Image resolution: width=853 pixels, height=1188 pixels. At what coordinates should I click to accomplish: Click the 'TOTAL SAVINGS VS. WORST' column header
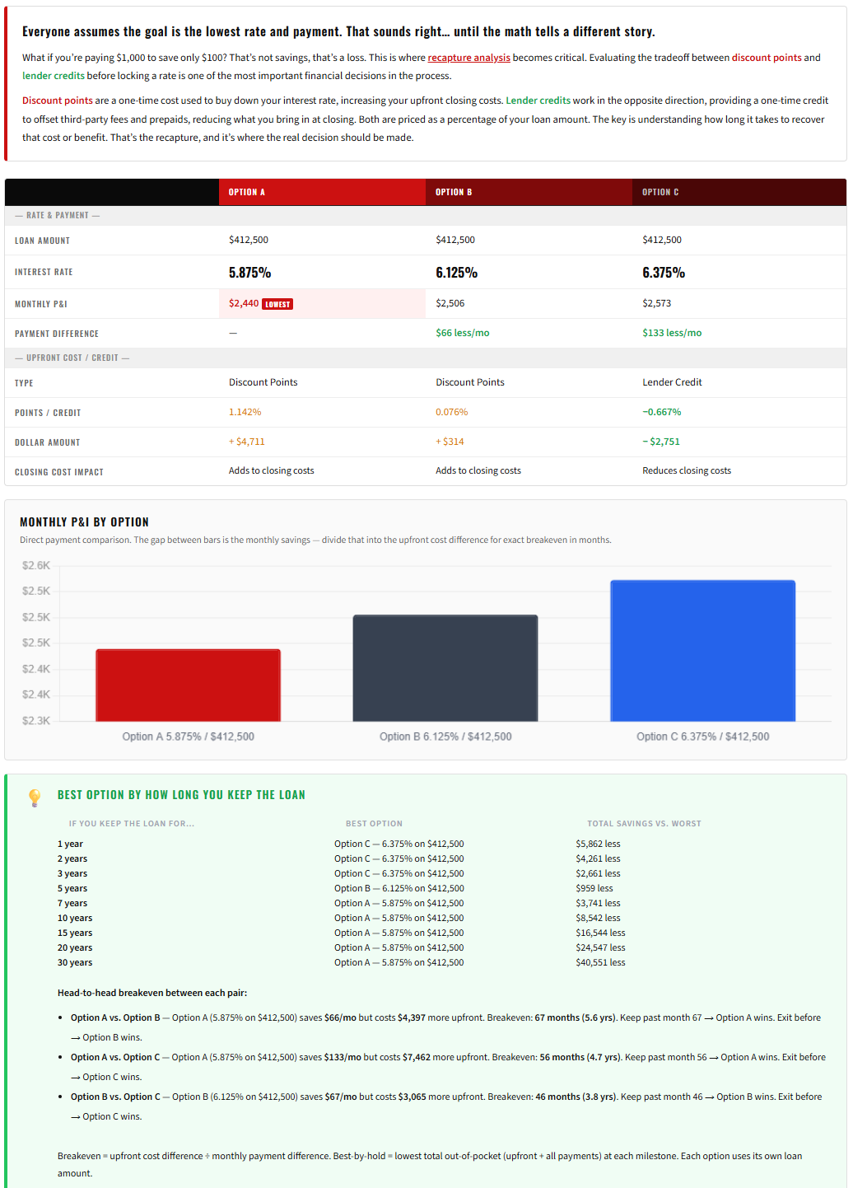click(x=644, y=824)
